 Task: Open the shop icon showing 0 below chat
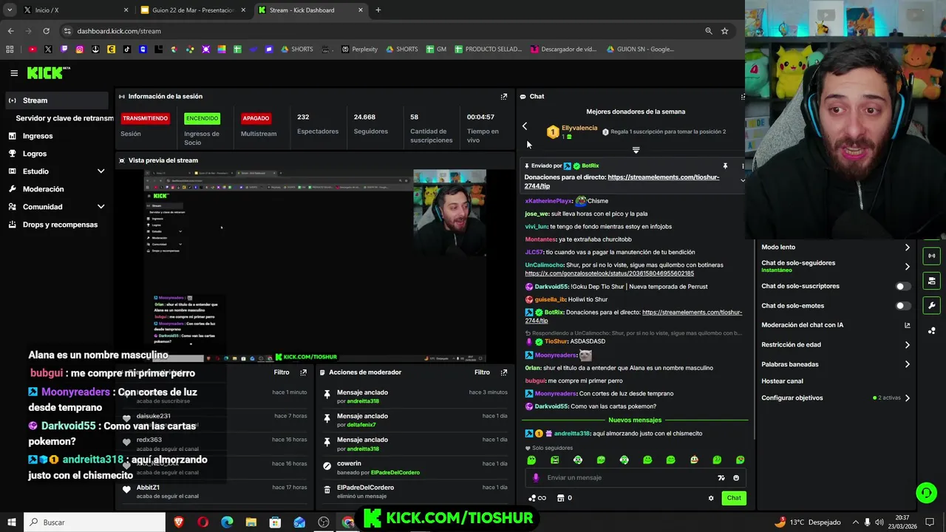tap(564, 498)
